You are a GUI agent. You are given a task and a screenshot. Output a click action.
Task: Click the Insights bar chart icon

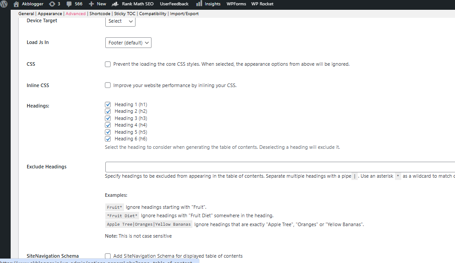199,4
